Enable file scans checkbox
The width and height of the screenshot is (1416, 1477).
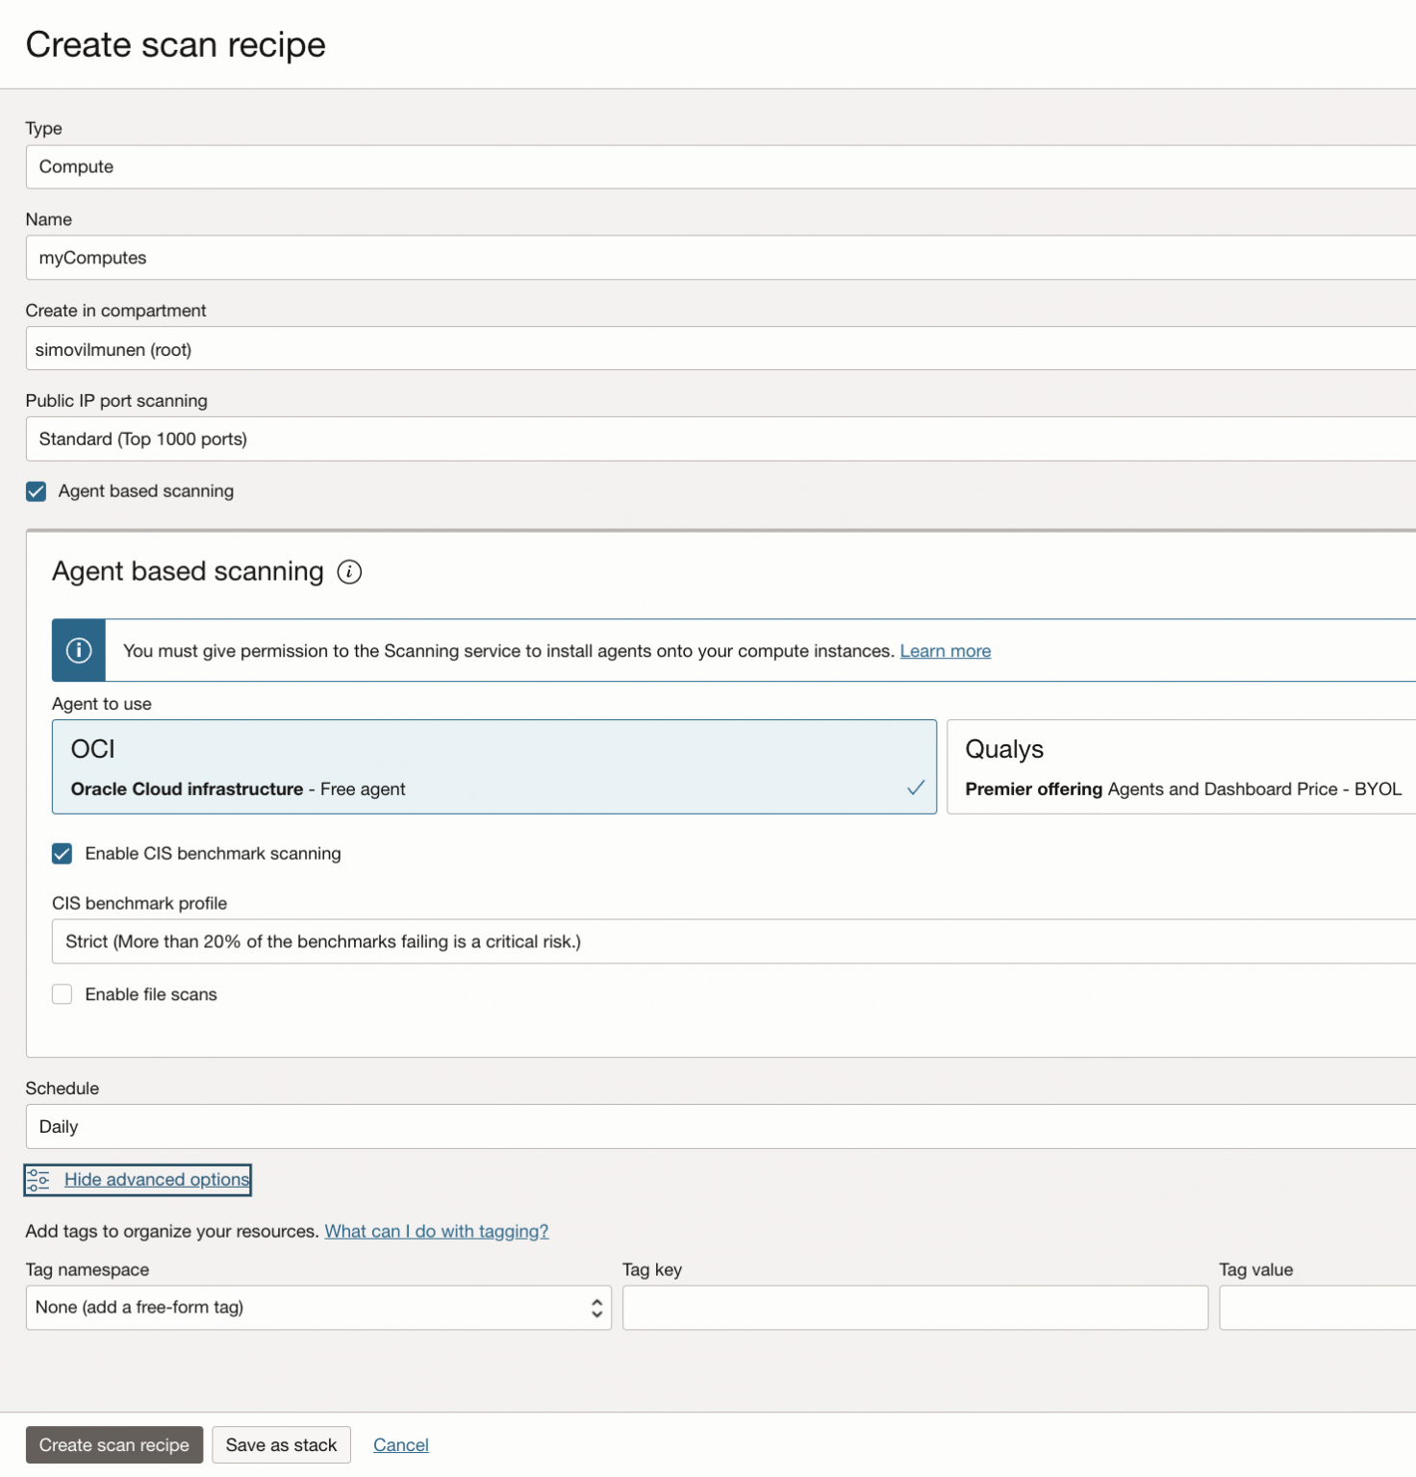(63, 994)
